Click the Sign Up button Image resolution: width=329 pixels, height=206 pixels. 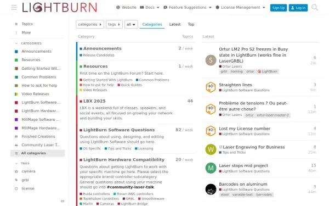tap(278, 8)
